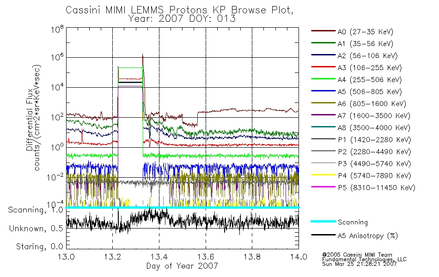
Task: Click the A6 (805-1600 KeV) legend label
Action: pos(372,104)
